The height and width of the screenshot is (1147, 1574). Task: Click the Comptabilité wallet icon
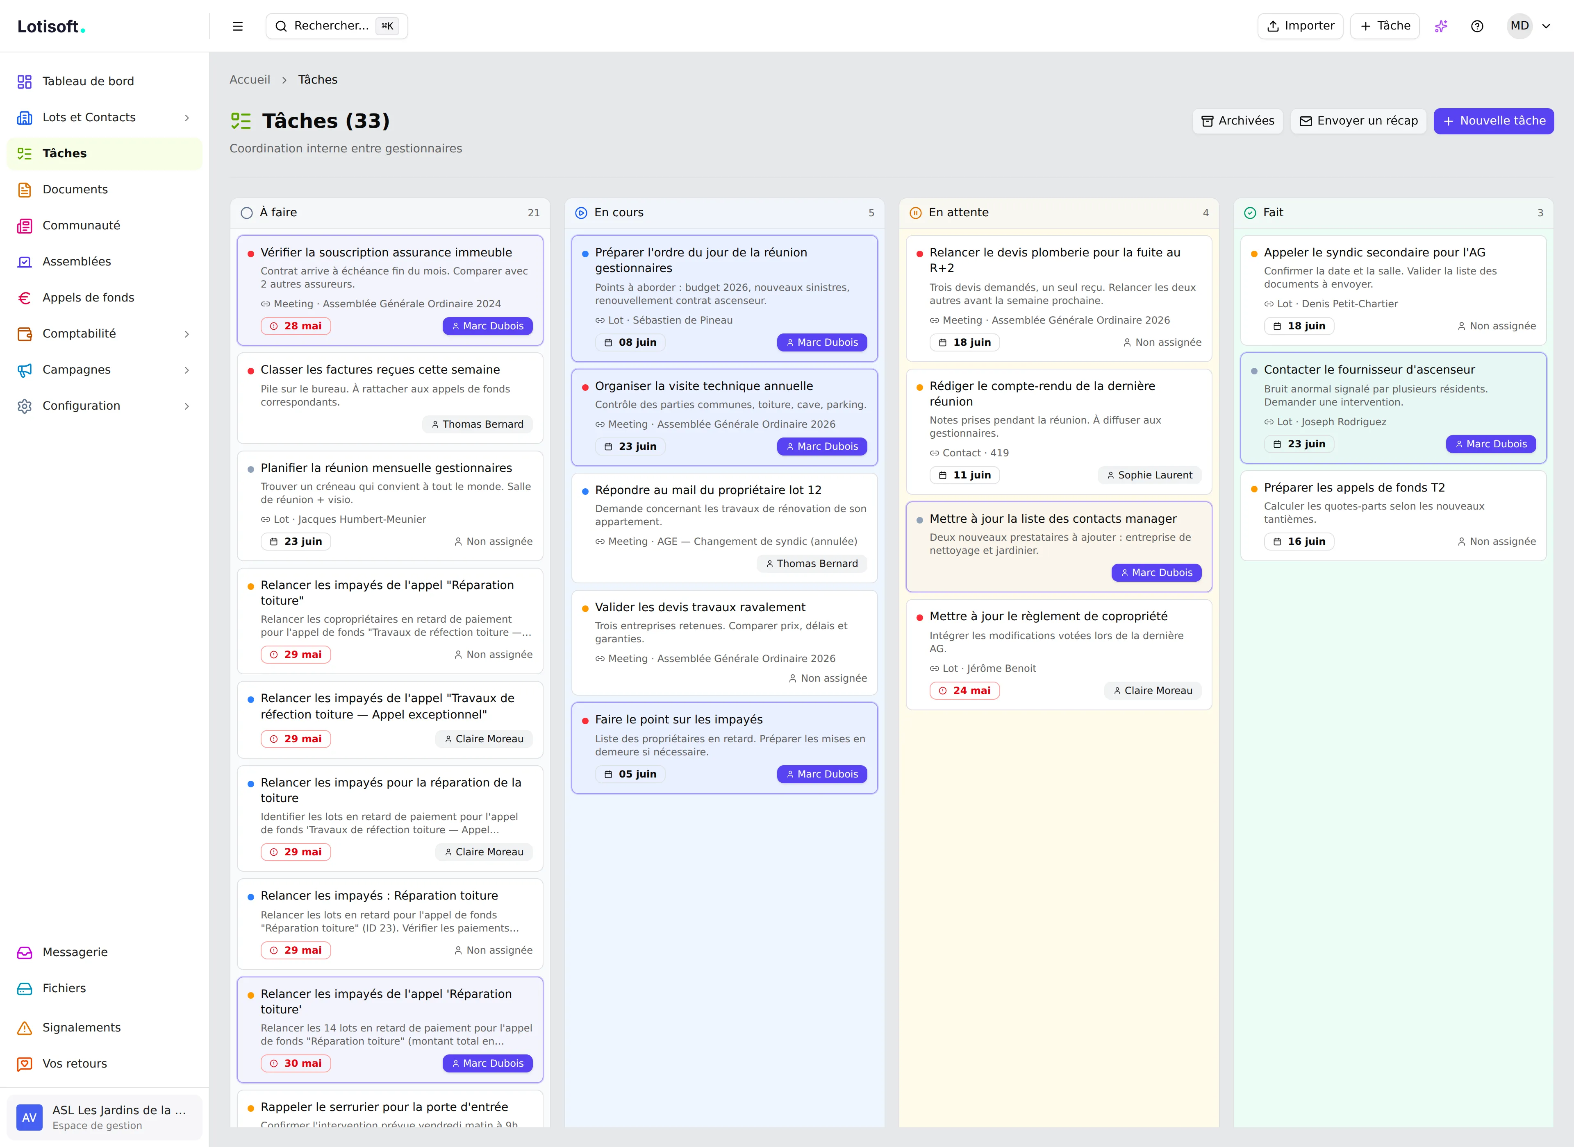click(25, 334)
